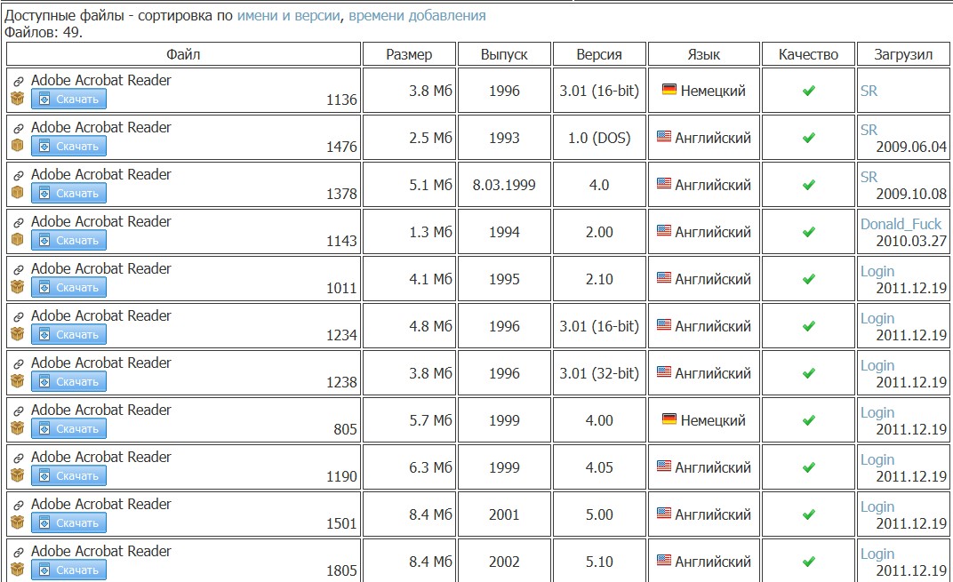Click the Версия column header

click(599, 54)
